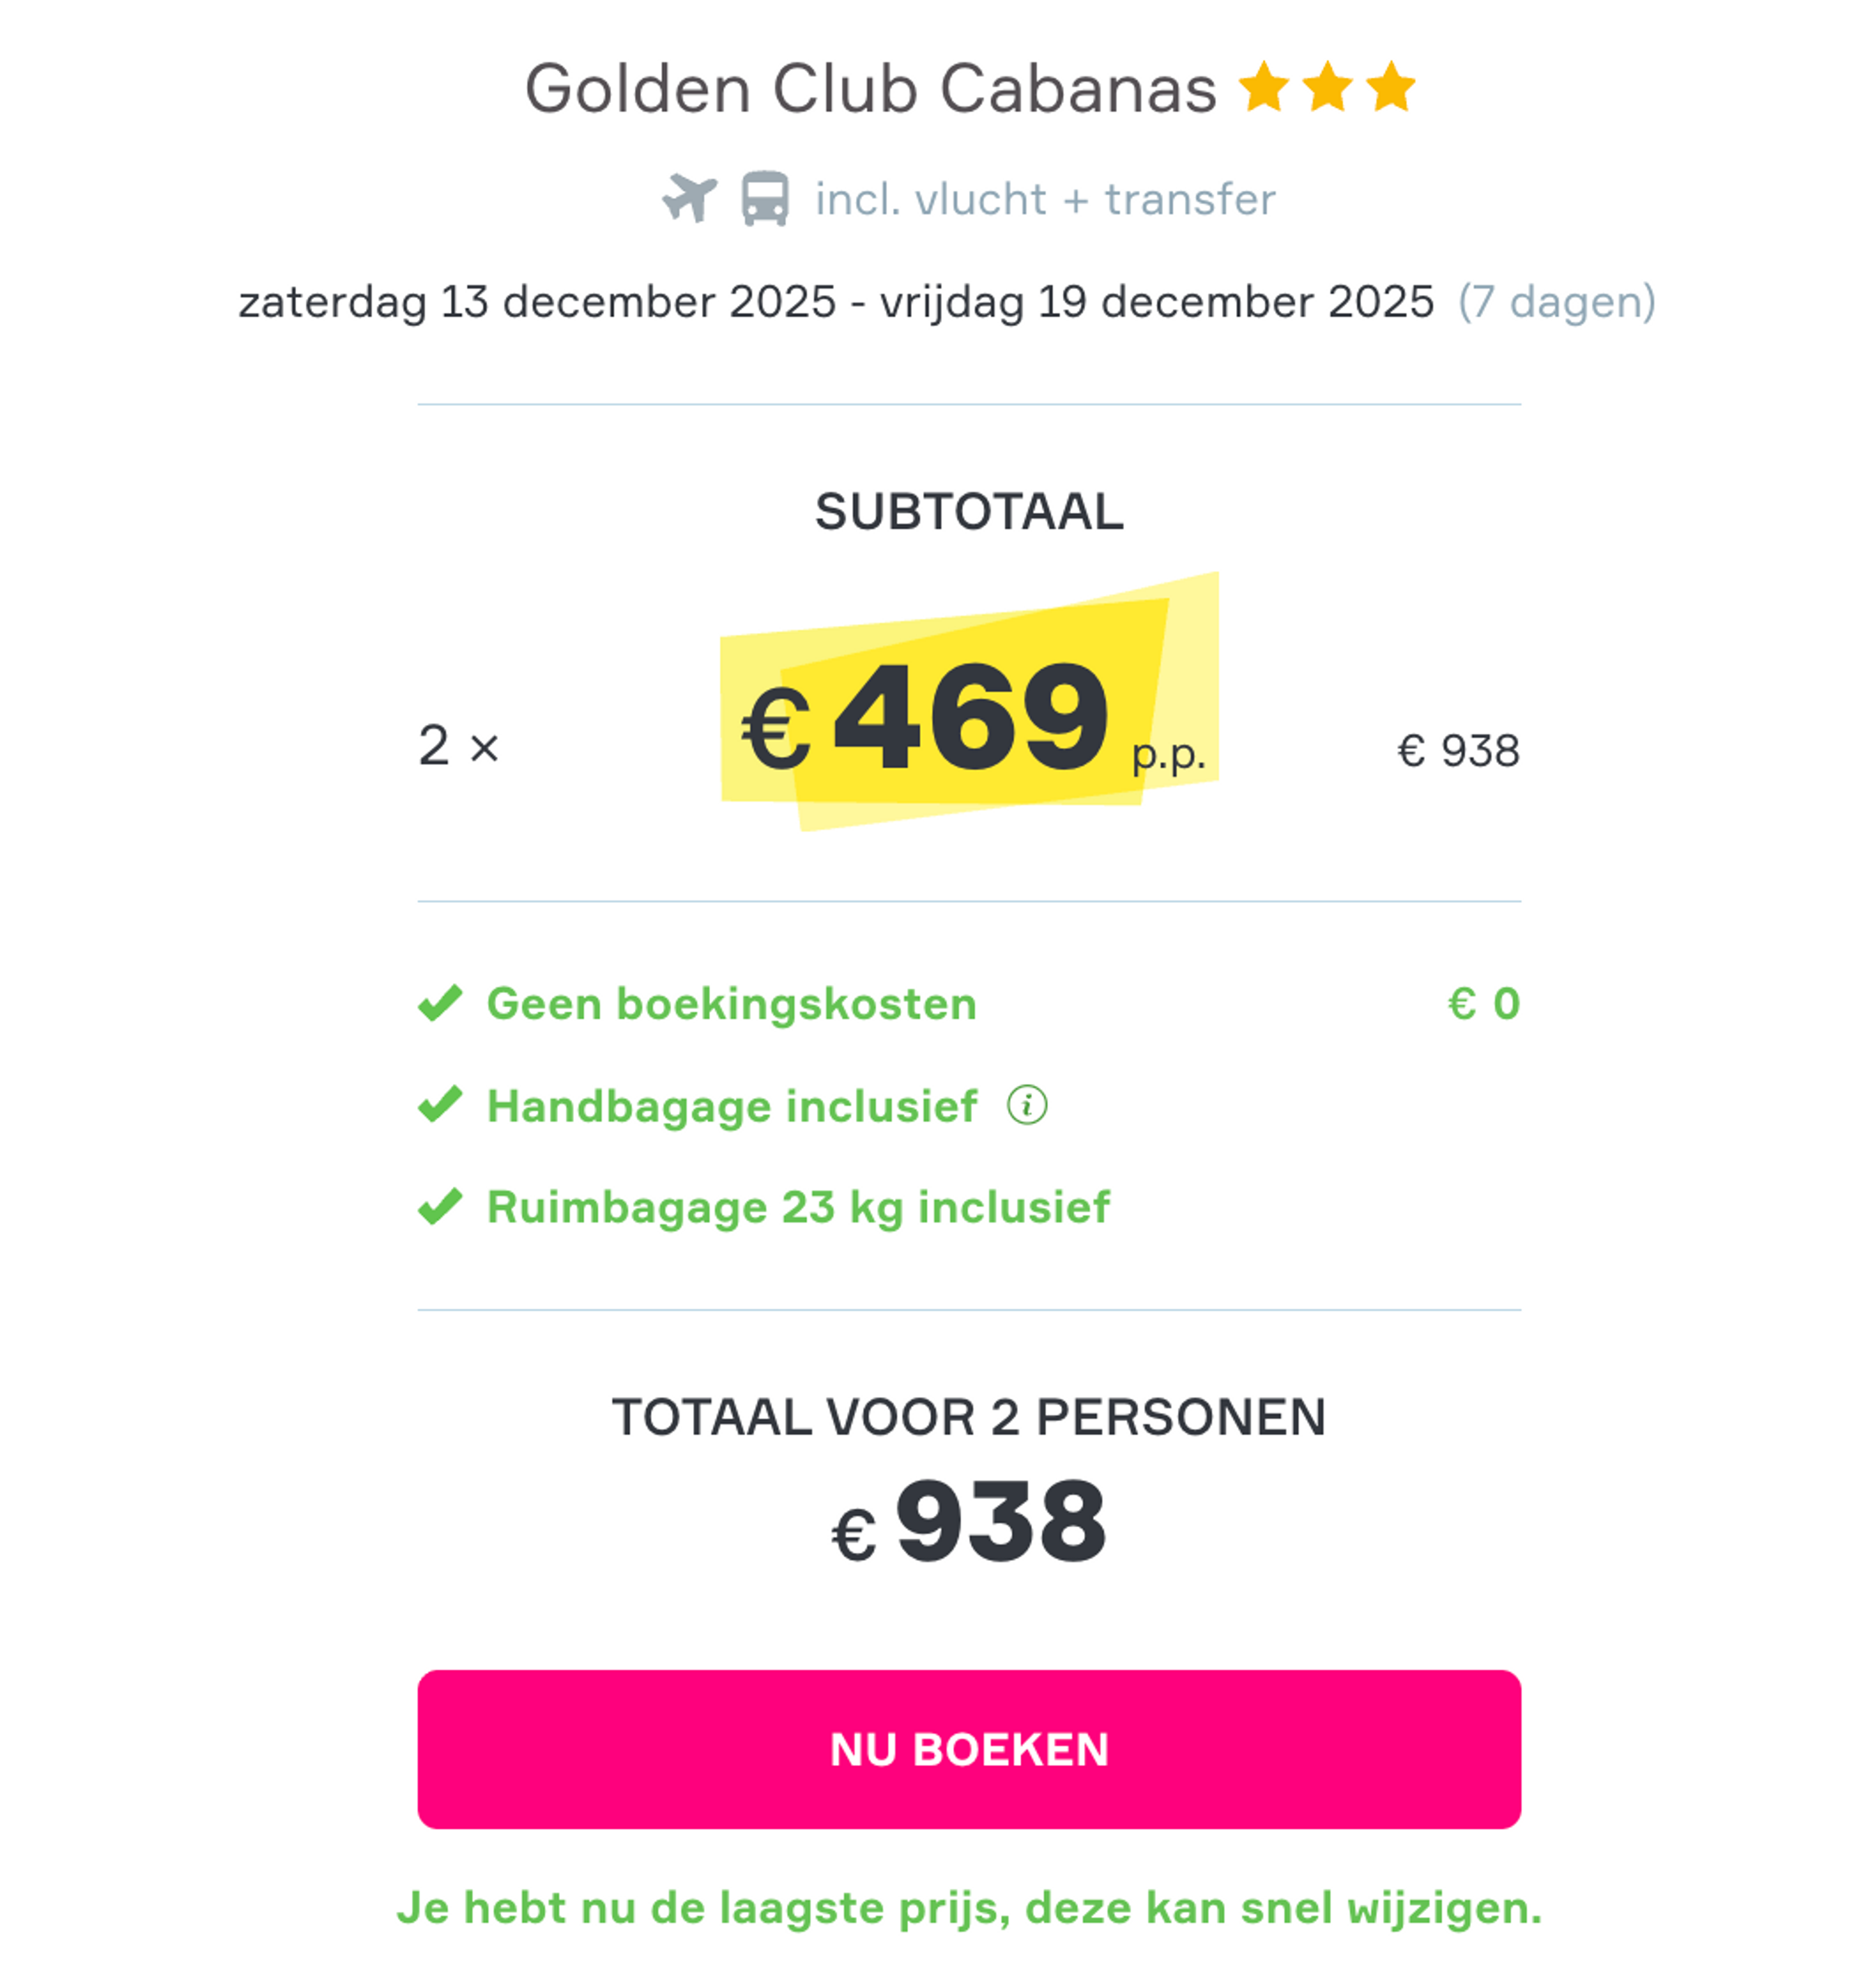This screenshot has width=1868, height=1988.
Task: Click the third gold star rating icon
Action: click(1391, 87)
